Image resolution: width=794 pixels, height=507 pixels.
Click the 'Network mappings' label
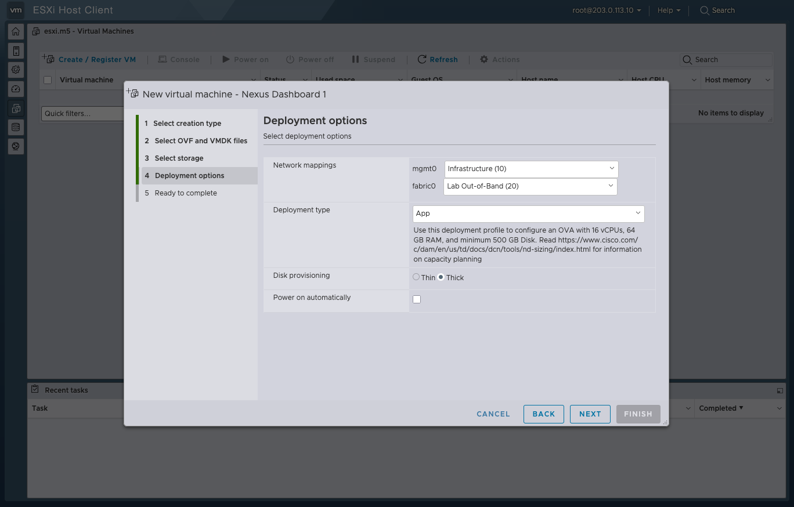click(305, 165)
